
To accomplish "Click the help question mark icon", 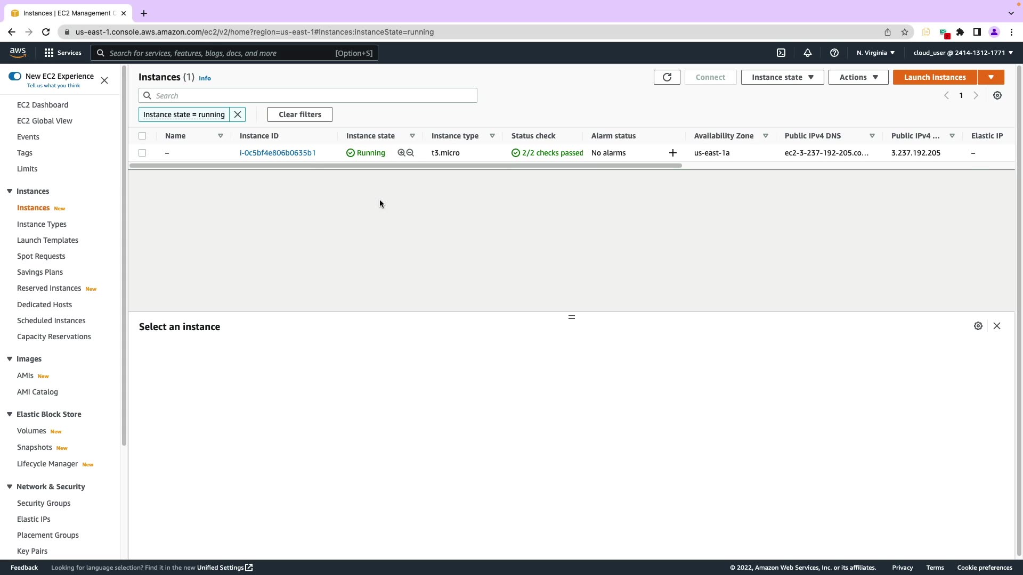I will point(834,53).
